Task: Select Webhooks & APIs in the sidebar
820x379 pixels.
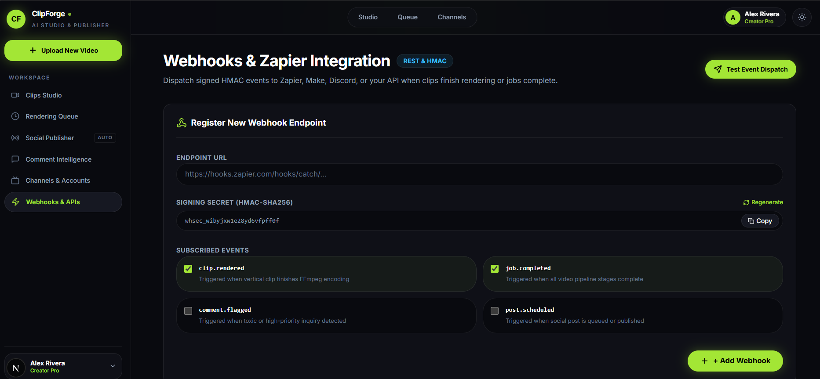Action: click(x=63, y=202)
